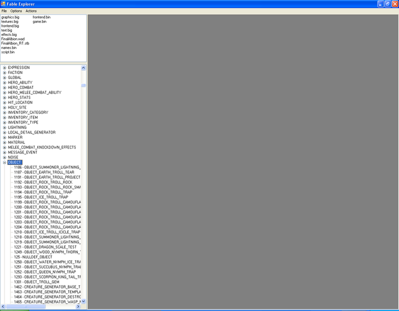The height and width of the screenshot is (311, 399).
Task: Click the horizontal scroll right arrow
Action: [78, 307]
